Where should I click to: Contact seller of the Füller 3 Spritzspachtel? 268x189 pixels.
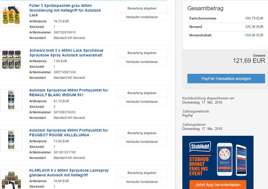coord(142,17)
